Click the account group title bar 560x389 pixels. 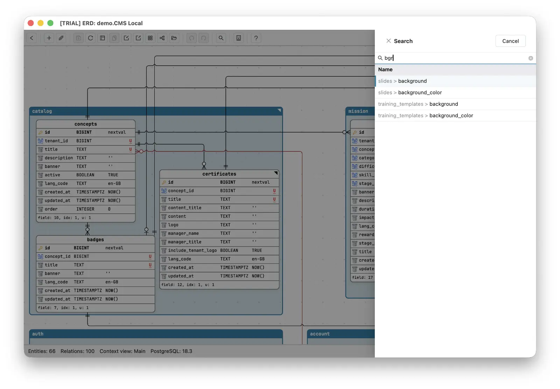tap(341, 334)
